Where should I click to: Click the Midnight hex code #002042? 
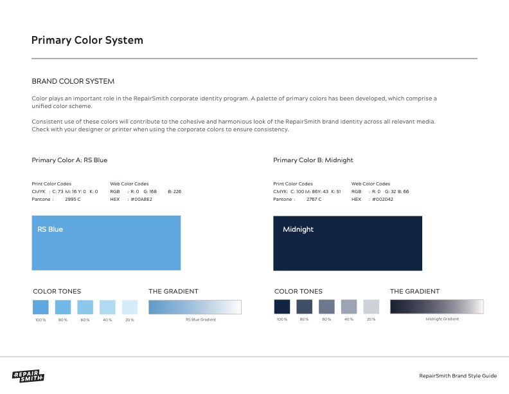tap(382, 200)
